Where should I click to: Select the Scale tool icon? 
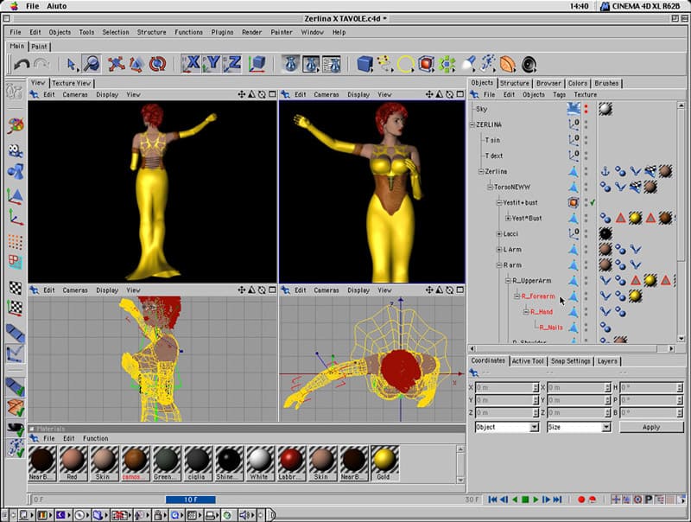click(x=136, y=64)
